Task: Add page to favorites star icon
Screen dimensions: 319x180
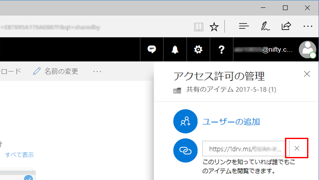Action: coord(214,27)
